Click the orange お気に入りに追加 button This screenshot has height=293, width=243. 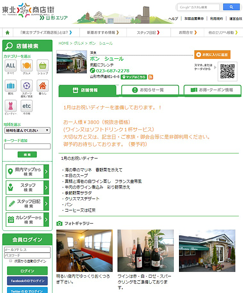coord(212,55)
